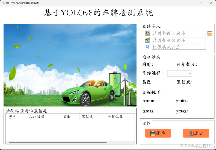Click the xmax label
Screen dimensions: 216x150
pyautogui.click(x=149, y=111)
